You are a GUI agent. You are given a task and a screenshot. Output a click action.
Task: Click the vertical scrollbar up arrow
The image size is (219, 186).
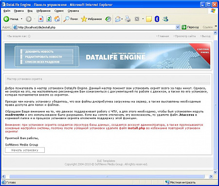coord(216,33)
